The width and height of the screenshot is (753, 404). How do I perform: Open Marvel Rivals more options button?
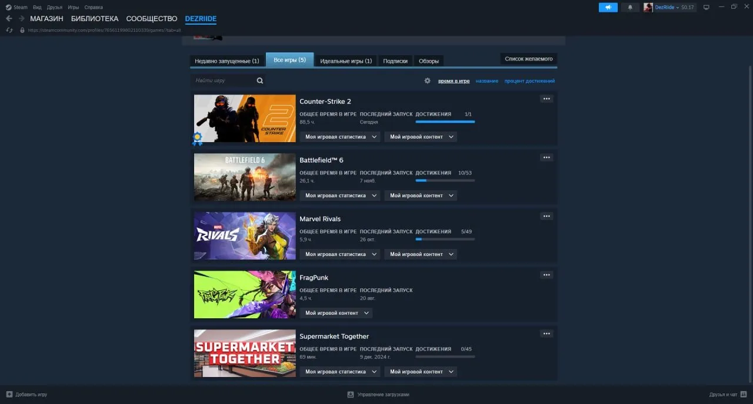coord(547,216)
